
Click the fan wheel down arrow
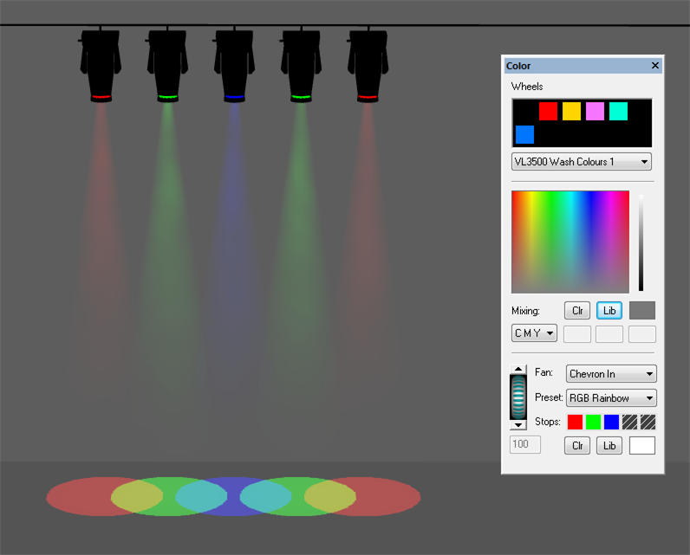[x=519, y=424]
